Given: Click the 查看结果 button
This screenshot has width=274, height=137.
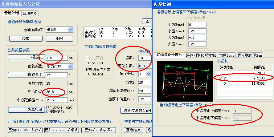Looking at the screenshot, I should click(x=133, y=130).
